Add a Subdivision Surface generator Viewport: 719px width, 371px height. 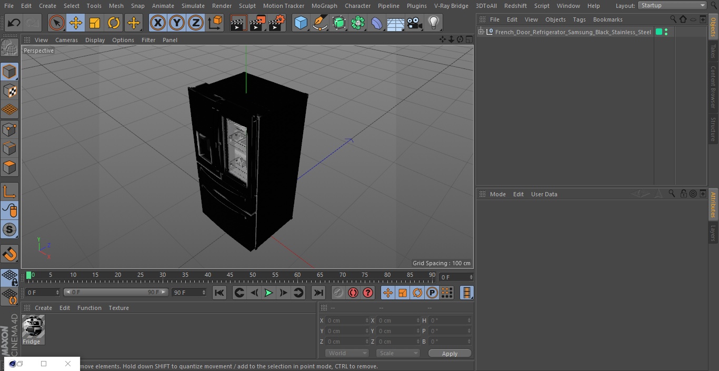[339, 23]
